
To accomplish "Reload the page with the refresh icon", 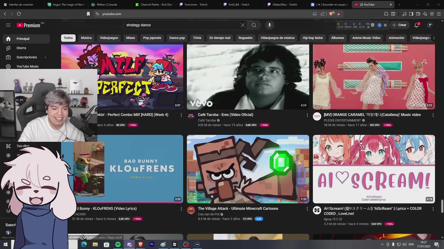I will click(19, 14).
